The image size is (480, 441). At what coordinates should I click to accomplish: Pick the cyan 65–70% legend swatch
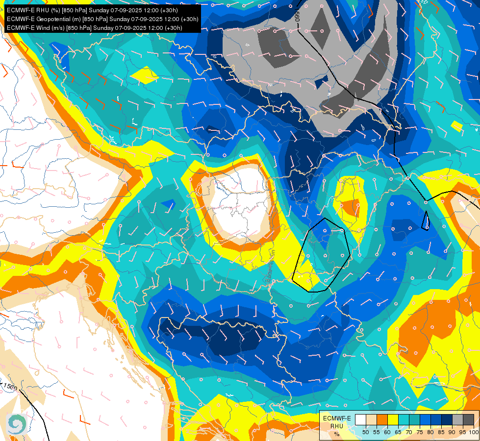click(404, 419)
